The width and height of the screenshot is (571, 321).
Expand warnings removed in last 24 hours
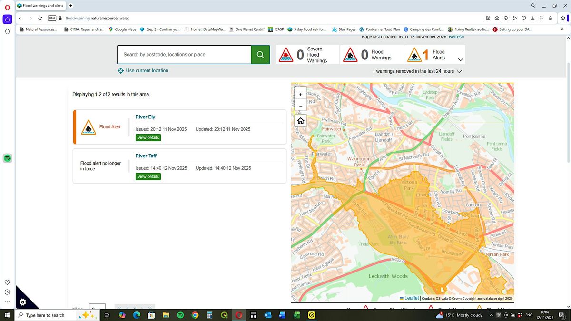(x=459, y=71)
